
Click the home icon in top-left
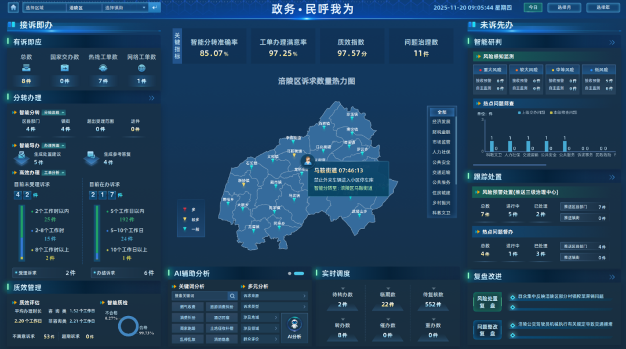[13, 8]
